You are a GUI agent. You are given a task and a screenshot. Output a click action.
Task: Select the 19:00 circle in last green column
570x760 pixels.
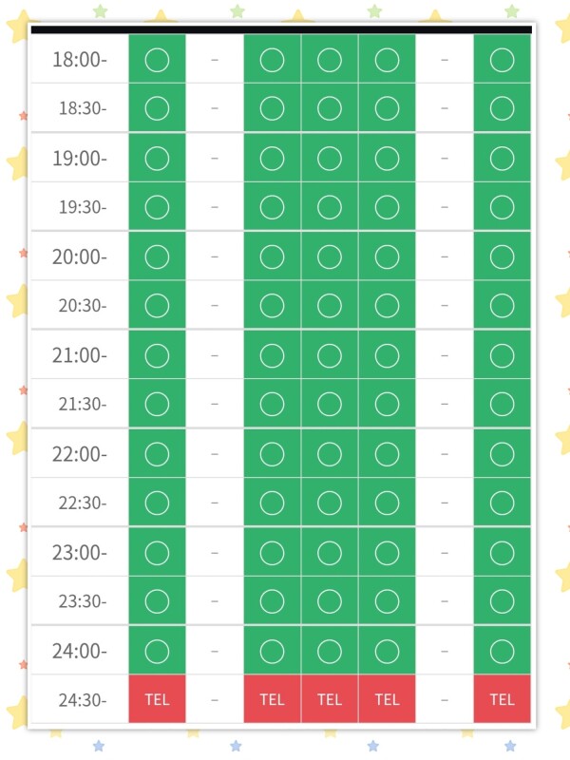click(x=502, y=158)
